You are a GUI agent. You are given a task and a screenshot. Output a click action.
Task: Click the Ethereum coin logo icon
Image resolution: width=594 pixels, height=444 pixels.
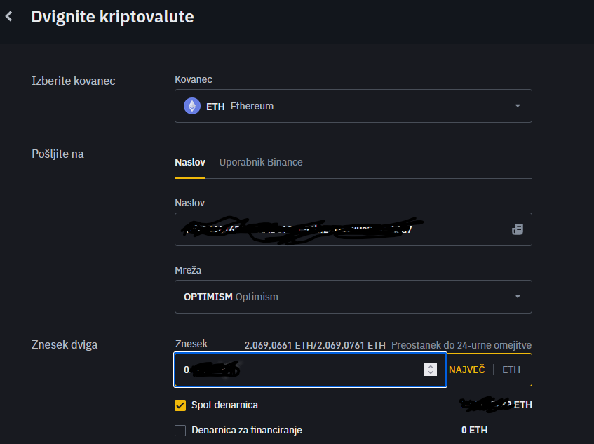[x=192, y=106]
